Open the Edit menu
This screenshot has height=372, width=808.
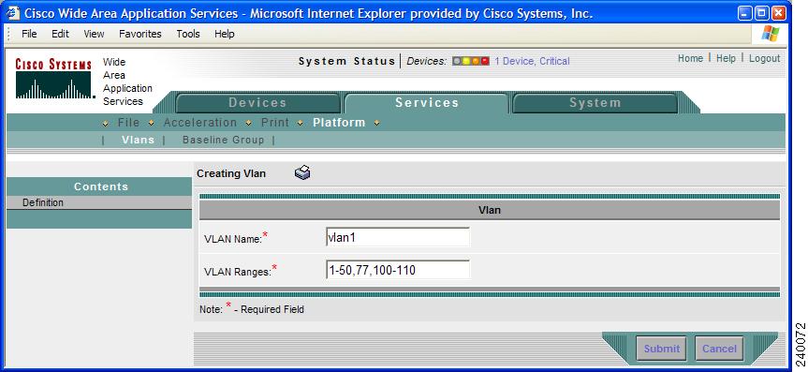(60, 34)
